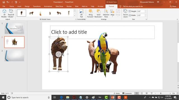Click the Undo arrow icon
179x100 pixels.
pyautogui.click(x=8, y=2)
